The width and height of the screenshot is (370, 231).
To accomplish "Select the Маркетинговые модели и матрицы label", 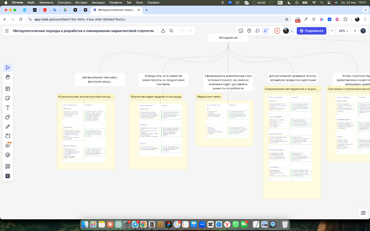I will pos(156,96).
